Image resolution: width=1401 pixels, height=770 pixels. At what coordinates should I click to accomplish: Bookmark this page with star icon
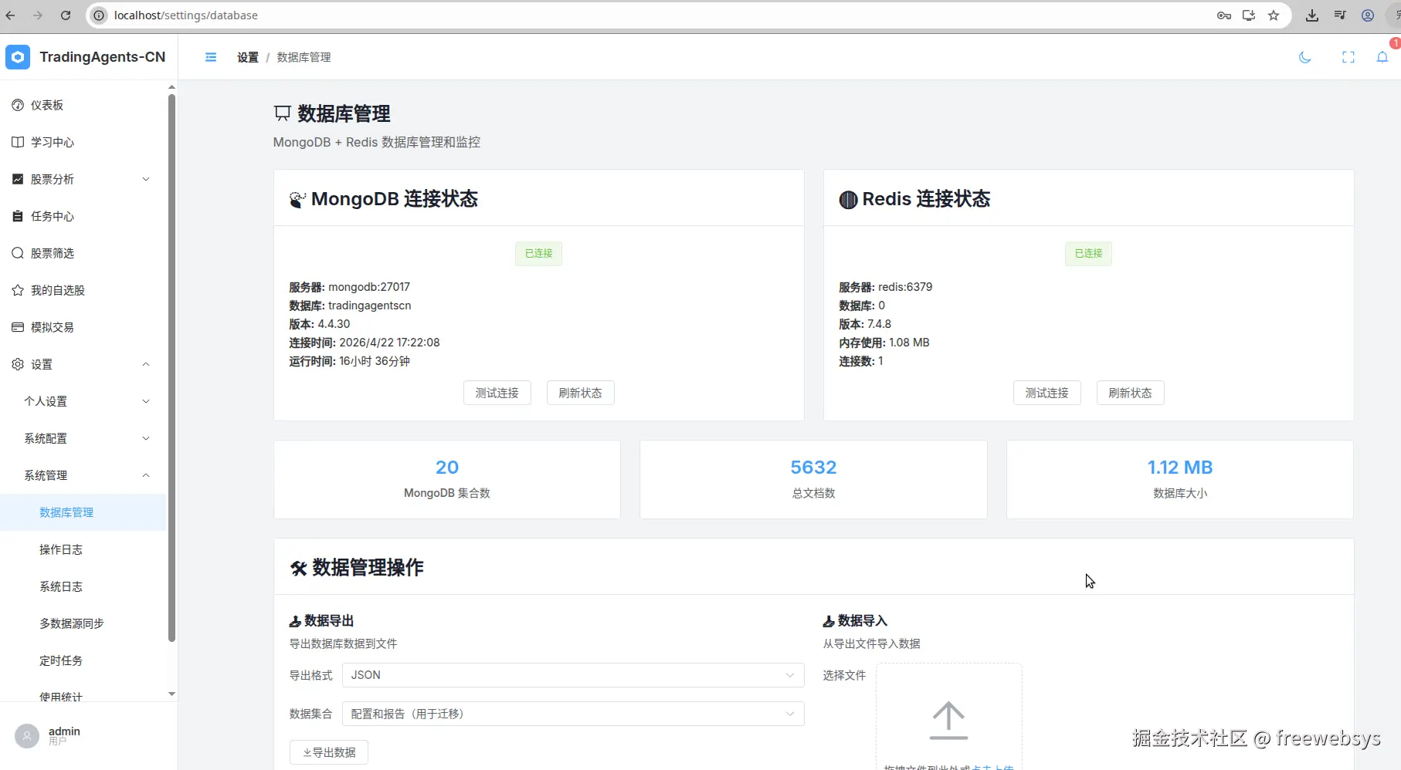(x=1274, y=15)
